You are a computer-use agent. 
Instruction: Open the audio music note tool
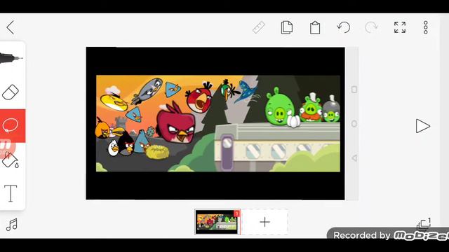pos(12,225)
